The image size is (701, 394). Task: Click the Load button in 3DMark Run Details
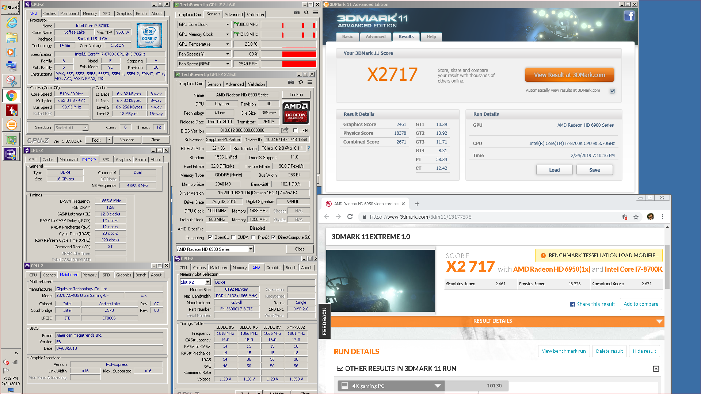(554, 170)
